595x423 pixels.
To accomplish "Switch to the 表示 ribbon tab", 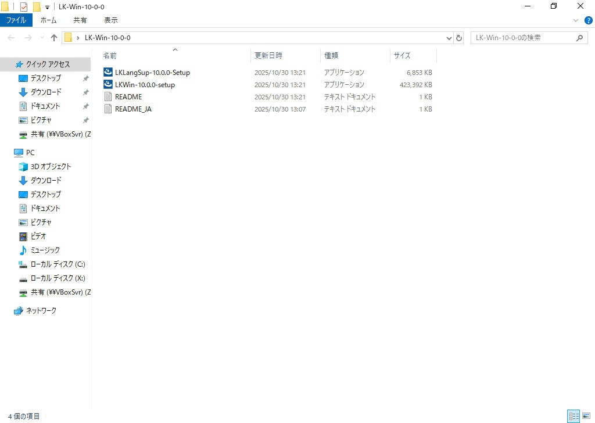I will [x=110, y=20].
